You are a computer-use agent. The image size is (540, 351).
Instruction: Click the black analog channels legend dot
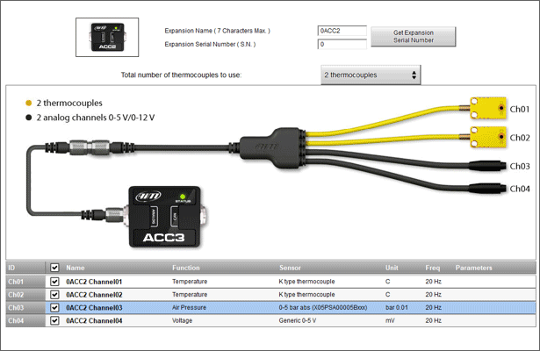pos(28,116)
